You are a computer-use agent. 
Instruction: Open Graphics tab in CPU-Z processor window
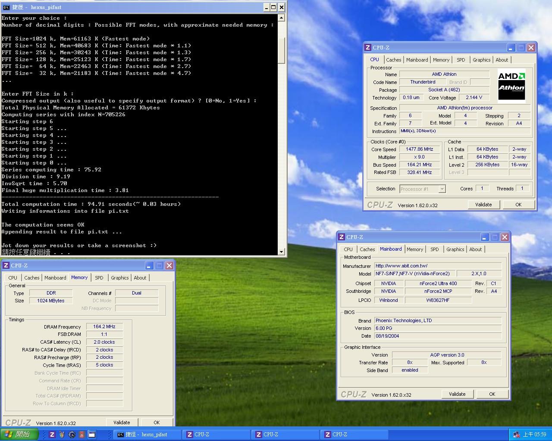[481, 60]
